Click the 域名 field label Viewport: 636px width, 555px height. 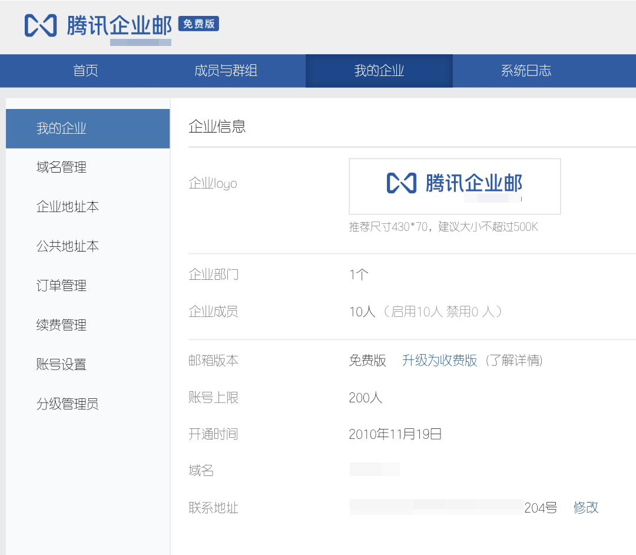tap(201, 471)
